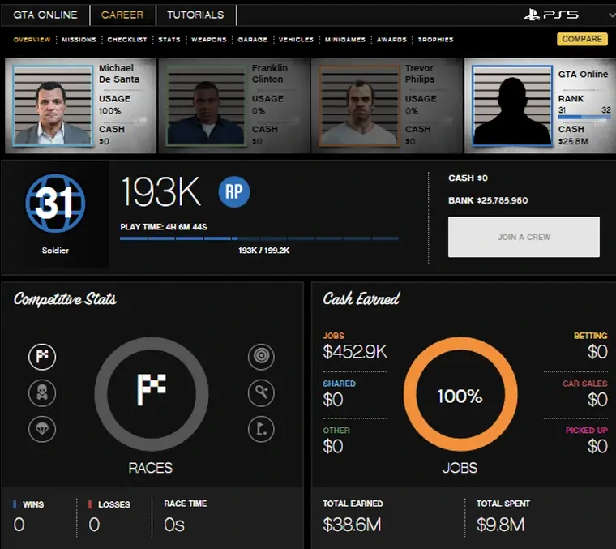Switch to the Overview sub-tab
Image resolution: width=616 pixels, height=549 pixels.
coord(32,39)
